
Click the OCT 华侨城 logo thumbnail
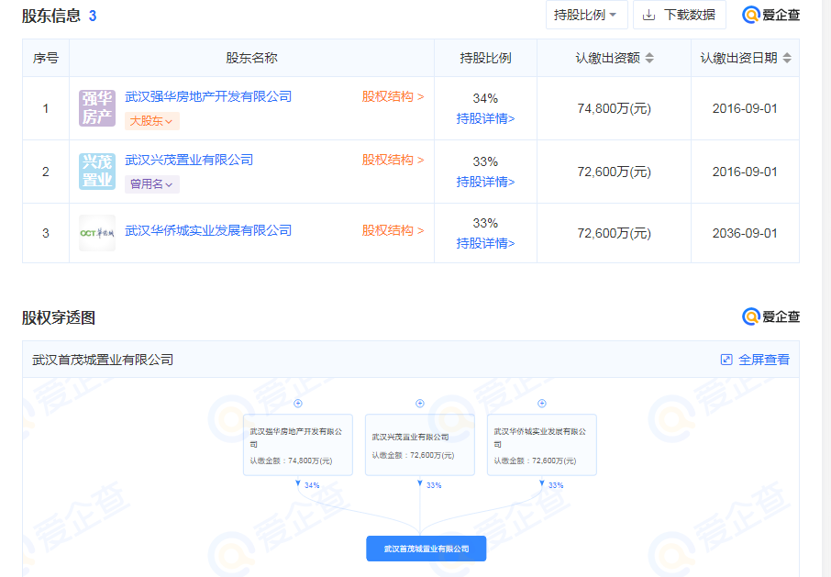click(97, 233)
